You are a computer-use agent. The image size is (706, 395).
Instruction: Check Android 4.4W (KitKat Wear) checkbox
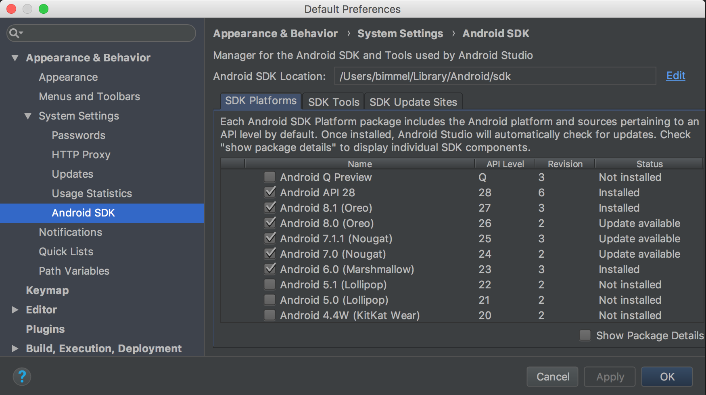coord(269,315)
